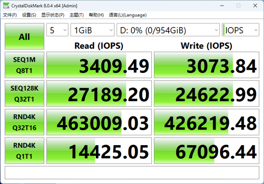Expand the IOPS unit dropdown
This screenshot has width=264, height=184.
pyautogui.click(x=241, y=30)
